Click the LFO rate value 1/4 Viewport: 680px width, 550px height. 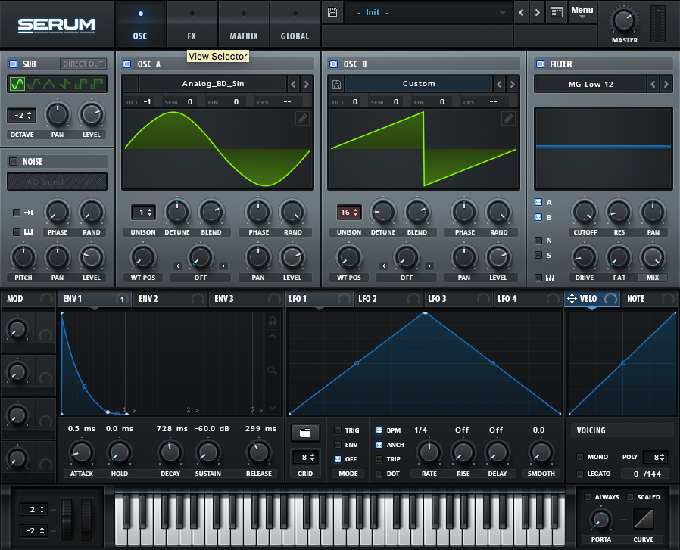click(421, 430)
